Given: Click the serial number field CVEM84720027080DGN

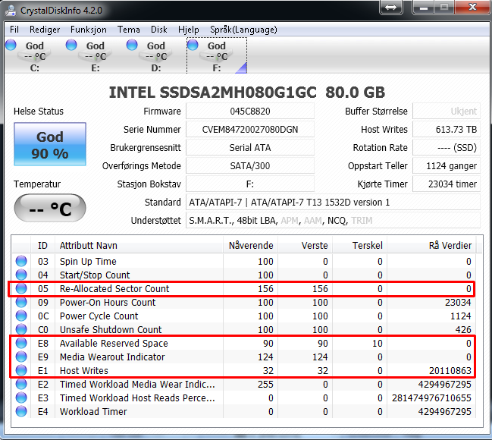Looking at the screenshot, I should tap(250, 130).
